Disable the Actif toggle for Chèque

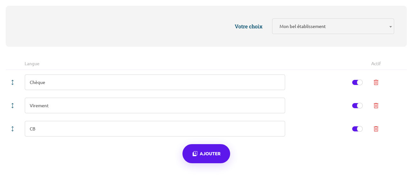(x=357, y=82)
